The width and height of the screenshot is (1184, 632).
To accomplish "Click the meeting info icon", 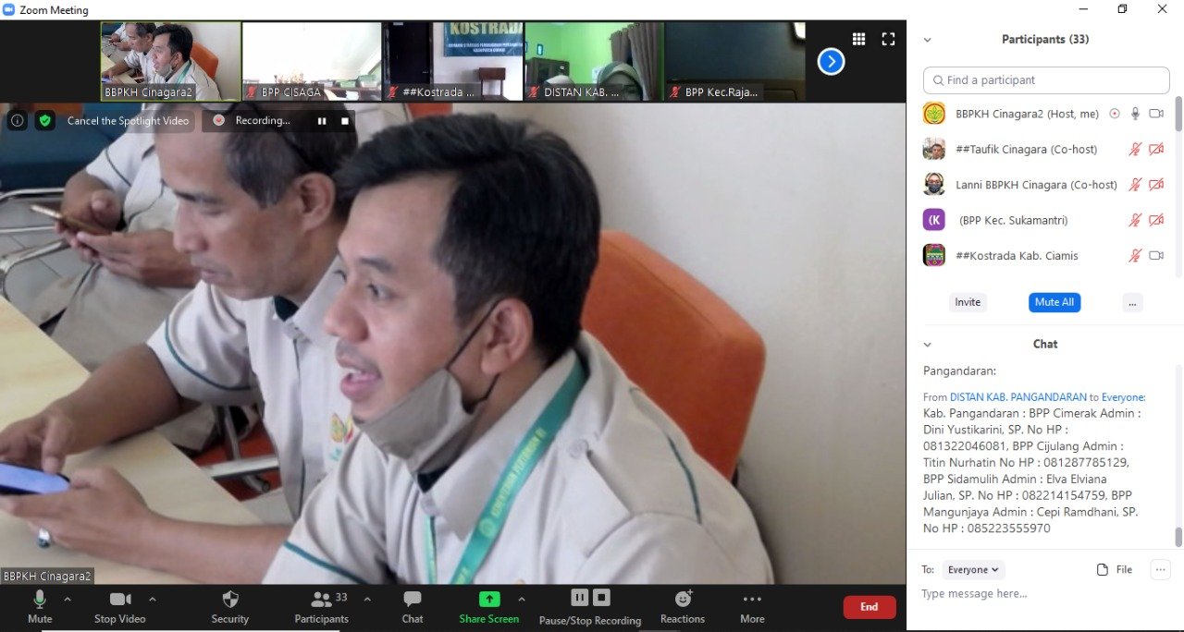I will 18,120.
